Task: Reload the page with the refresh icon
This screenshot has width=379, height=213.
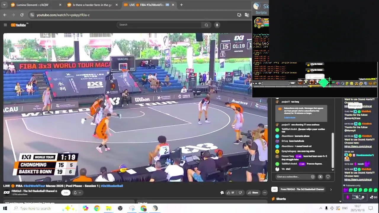Action: pos(22,15)
